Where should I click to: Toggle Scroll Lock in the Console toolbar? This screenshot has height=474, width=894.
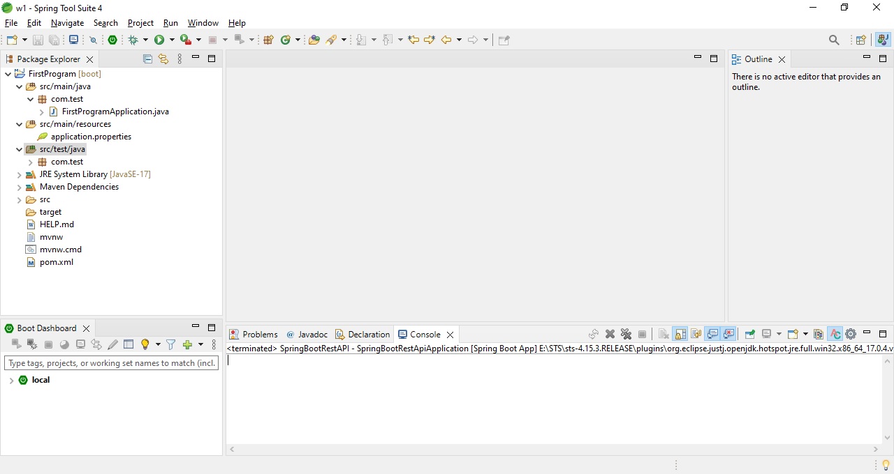pyautogui.click(x=680, y=335)
